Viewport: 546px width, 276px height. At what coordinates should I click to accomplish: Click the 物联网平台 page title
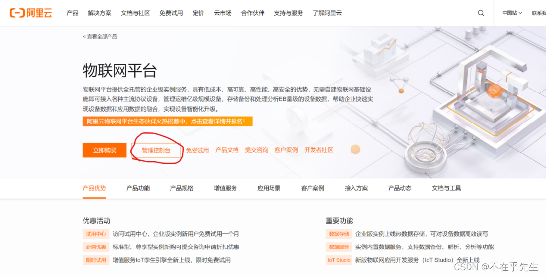click(x=120, y=71)
